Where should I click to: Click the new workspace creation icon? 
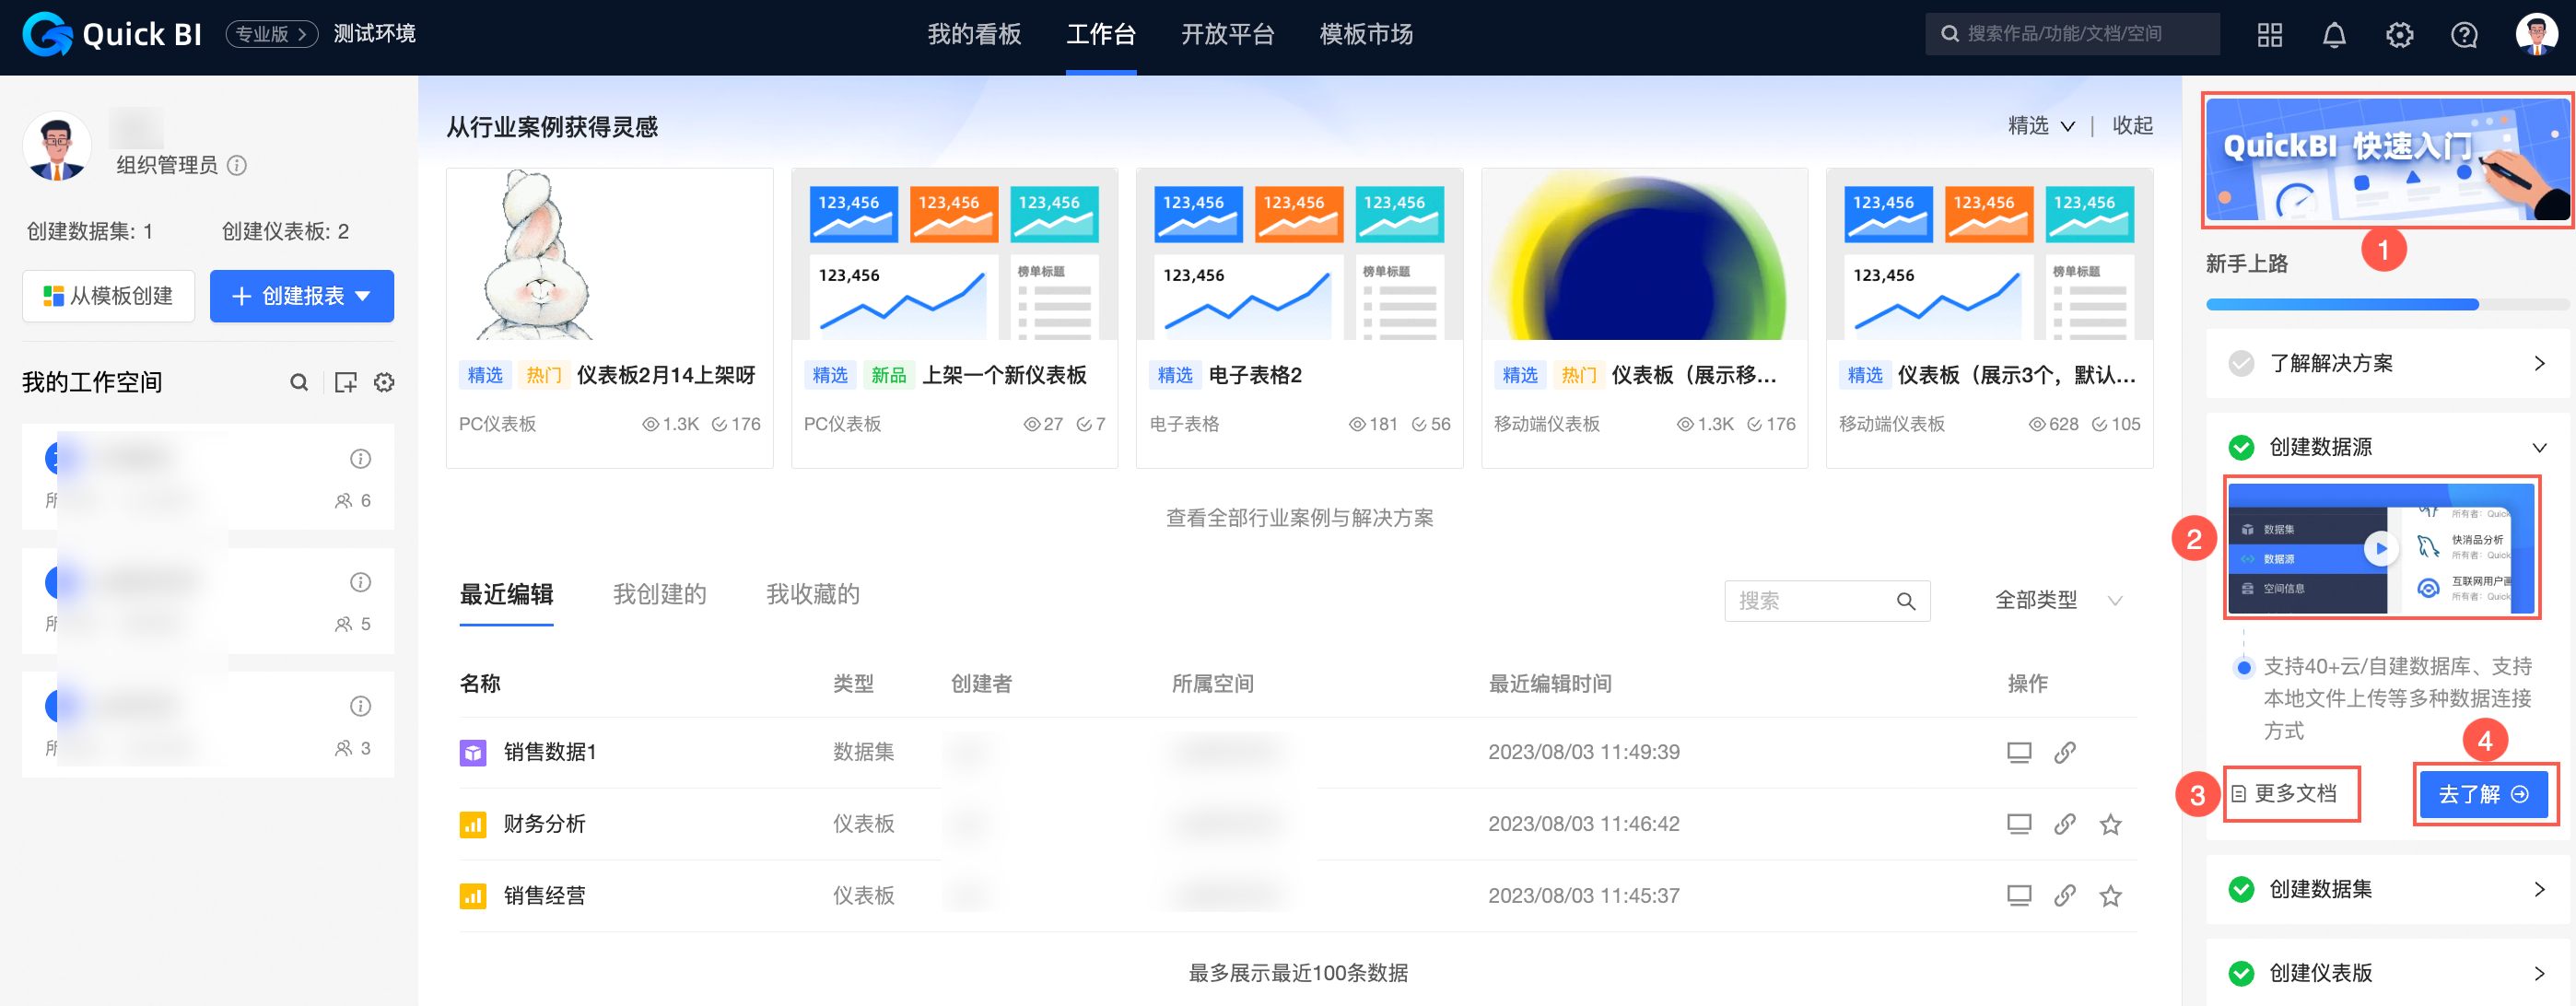(345, 382)
